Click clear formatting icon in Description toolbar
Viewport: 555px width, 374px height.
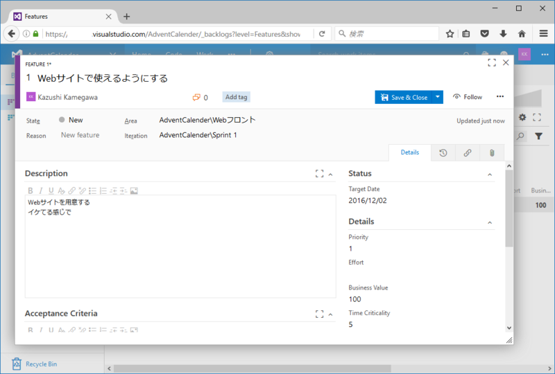tap(61, 191)
